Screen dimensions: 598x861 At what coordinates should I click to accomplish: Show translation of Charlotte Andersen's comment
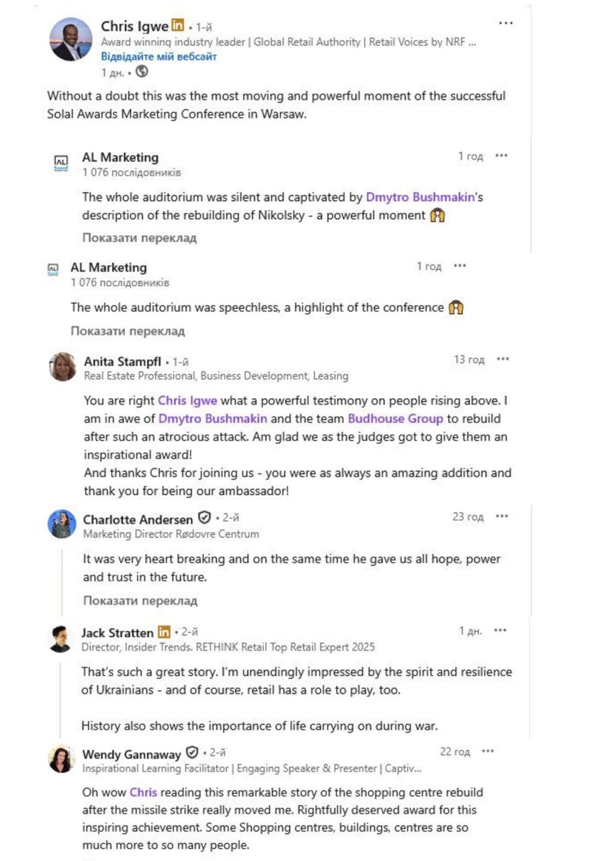click(x=140, y=601)
